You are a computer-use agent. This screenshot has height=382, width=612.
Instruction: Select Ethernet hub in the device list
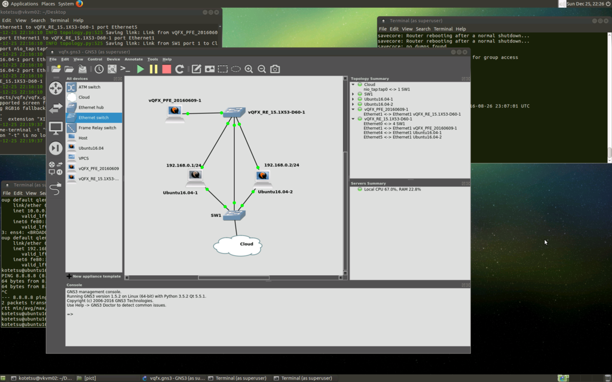(94, 107)
